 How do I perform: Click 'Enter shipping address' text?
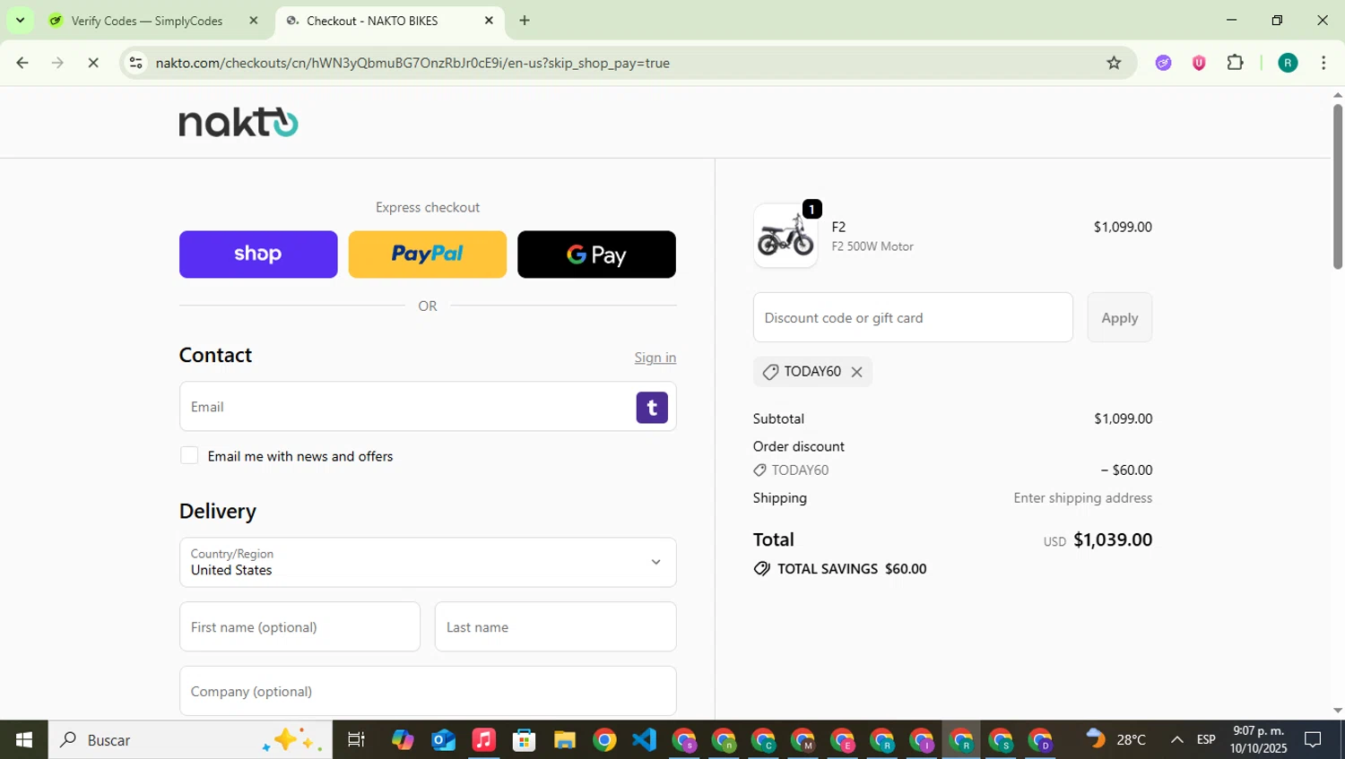coord(1082,498)
